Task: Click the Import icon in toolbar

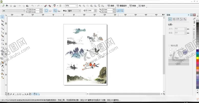Action: point(46,6)
